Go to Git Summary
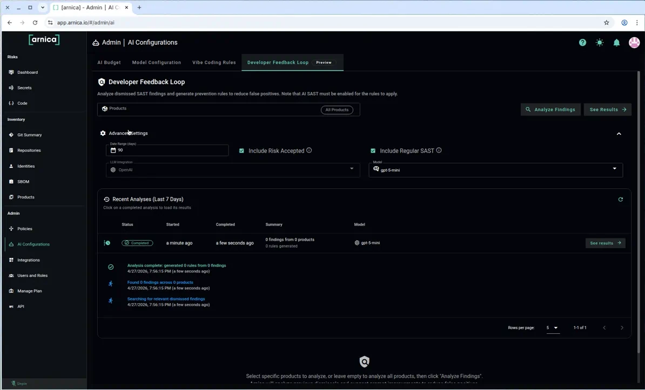645x390 pixels. pos(29,135)
